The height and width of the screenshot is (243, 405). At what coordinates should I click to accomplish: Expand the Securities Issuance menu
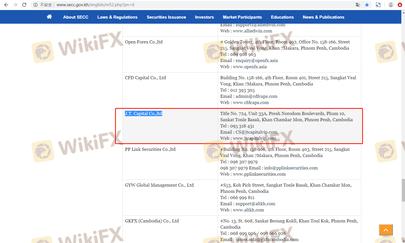coord(166,17)
